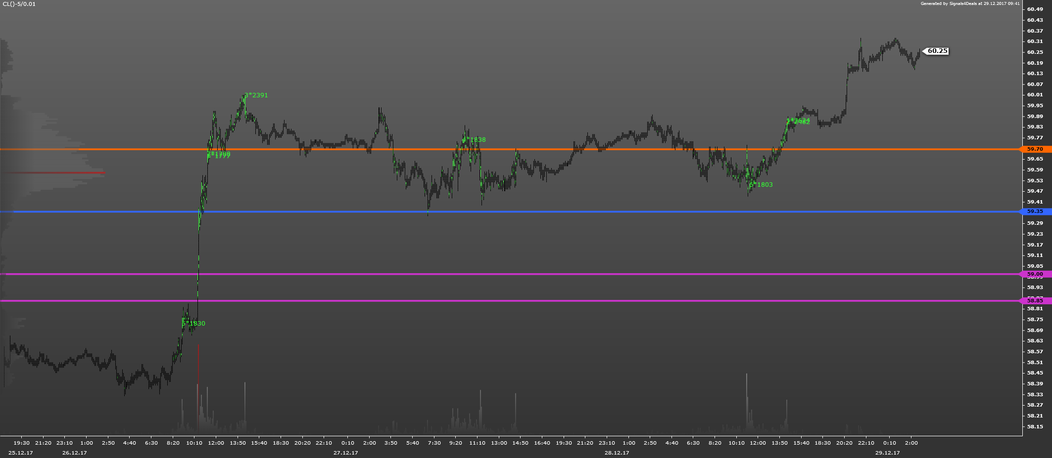Click the 29.12.17 date label

887,453
